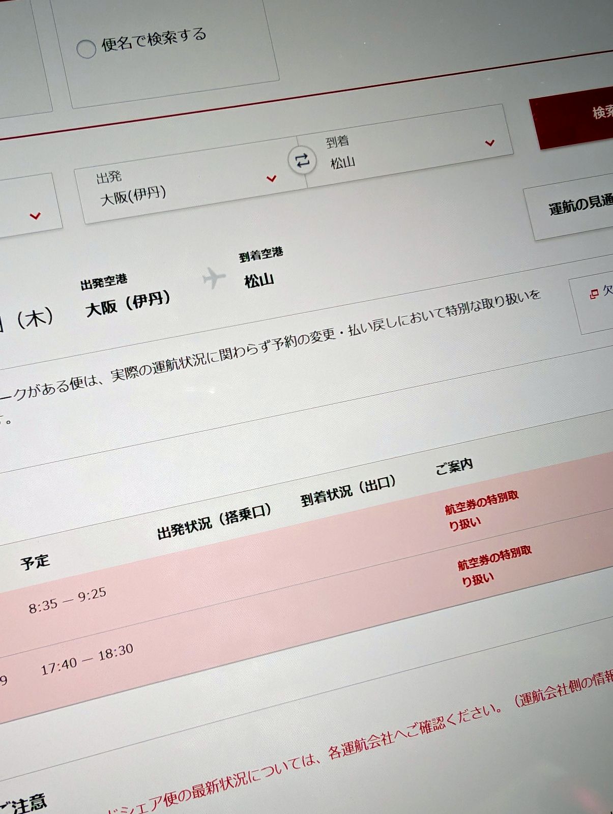
Task: Click the 出発状況（搭乗口） column header
Action: coord(214,521)
